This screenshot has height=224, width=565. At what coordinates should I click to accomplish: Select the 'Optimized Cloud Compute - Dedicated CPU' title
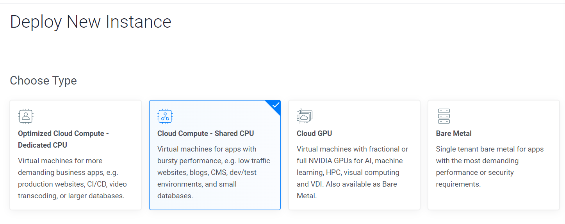63,139
